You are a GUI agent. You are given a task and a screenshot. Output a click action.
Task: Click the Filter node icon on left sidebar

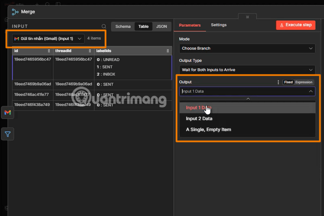[8, 134]
